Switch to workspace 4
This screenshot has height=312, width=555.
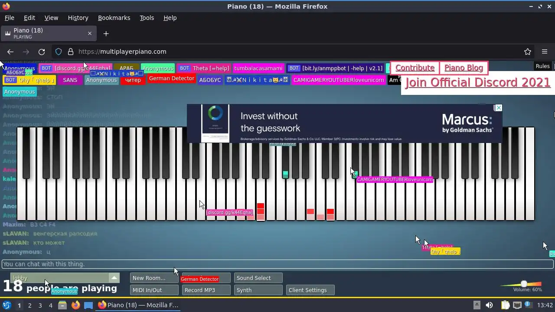click(x=51, y=305)
